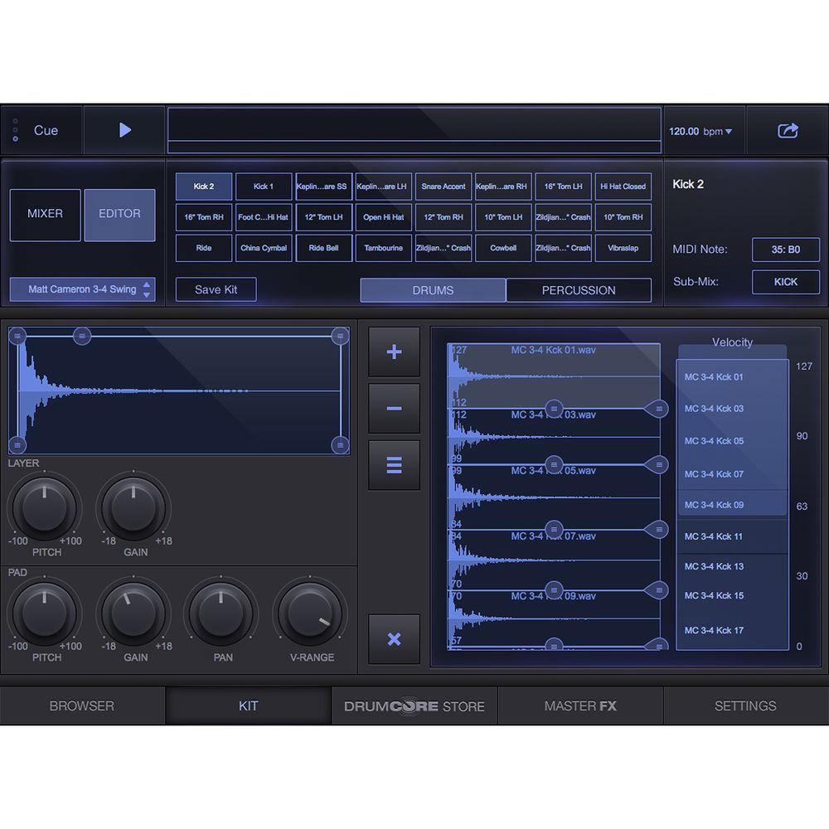Click the Cue icon in the top left
The image size is (829, 829).
point(14,129)
